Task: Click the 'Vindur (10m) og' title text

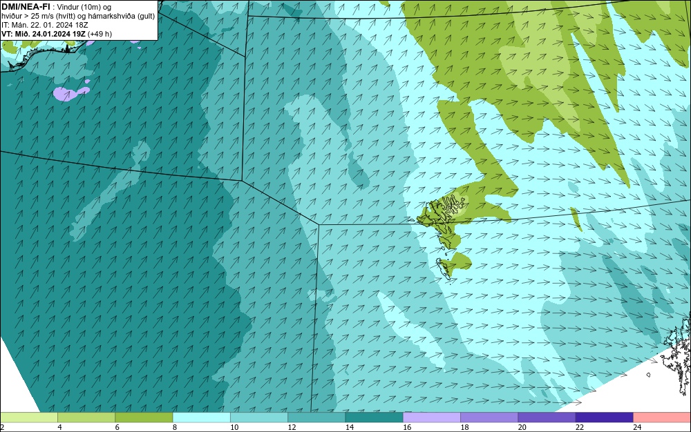Action: [x=84, y=7]
